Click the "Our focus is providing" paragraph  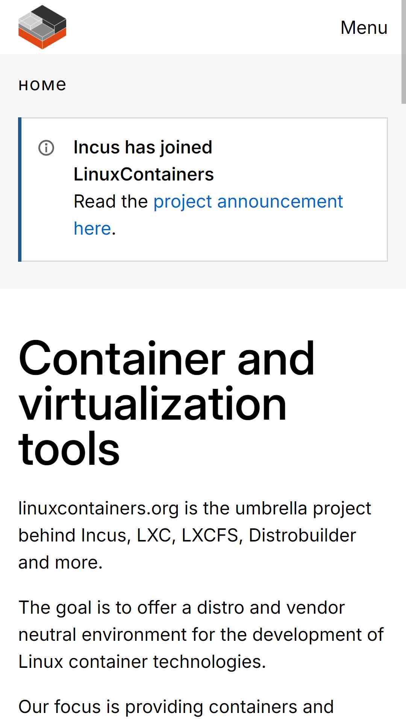click(176, 707)
